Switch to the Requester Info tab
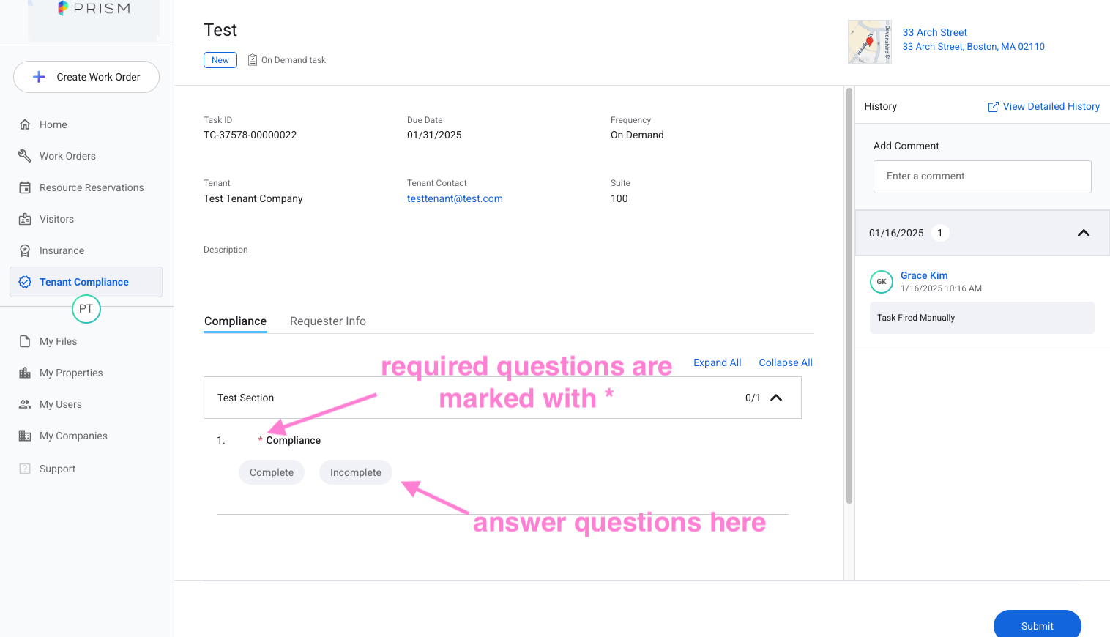The width and height of the screenshot is (1110, 637). point(328,321)
